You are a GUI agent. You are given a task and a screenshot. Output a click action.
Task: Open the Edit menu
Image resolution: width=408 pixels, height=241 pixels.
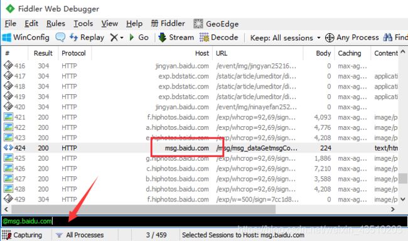[x=31, y=24]
